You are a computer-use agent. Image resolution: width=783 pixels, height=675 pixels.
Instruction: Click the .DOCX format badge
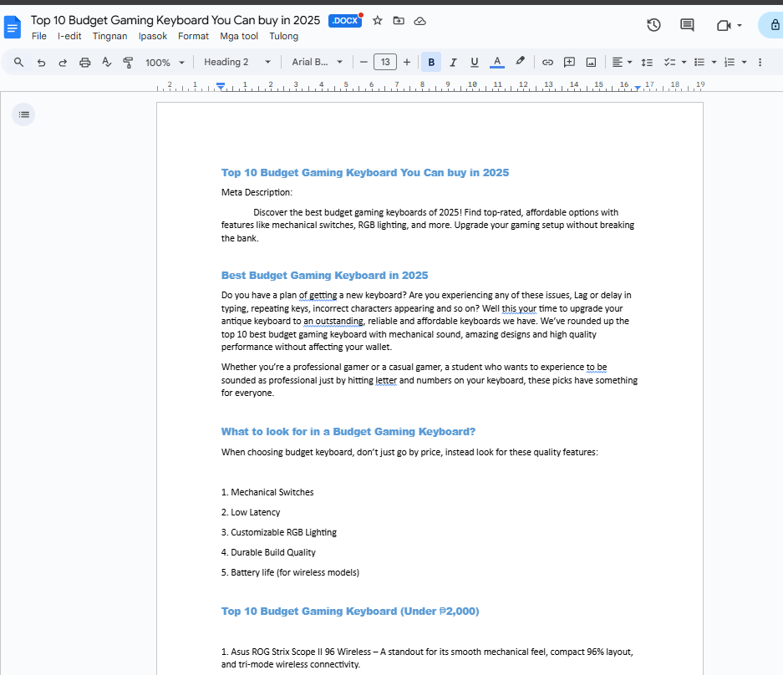click(345, 21)
